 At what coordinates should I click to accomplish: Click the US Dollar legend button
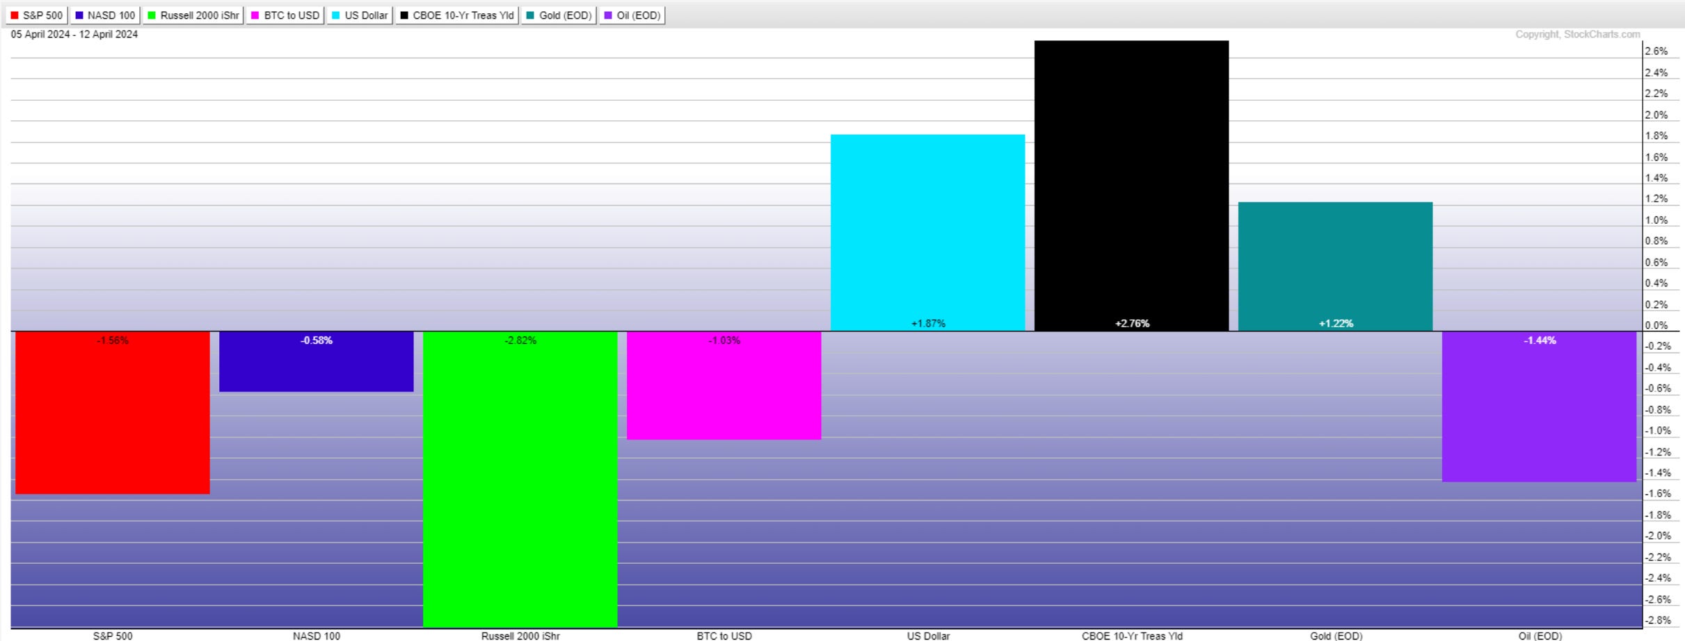click(360, 15)
